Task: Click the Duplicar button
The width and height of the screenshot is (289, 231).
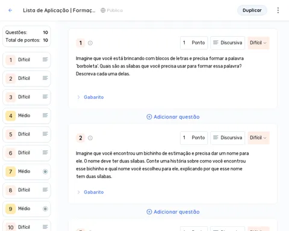Action: (252, 10)
